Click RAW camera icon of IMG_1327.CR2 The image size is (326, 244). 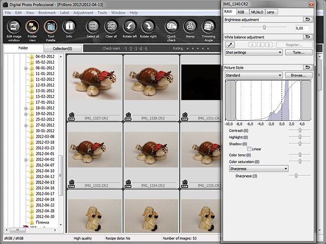click(72, 117)
